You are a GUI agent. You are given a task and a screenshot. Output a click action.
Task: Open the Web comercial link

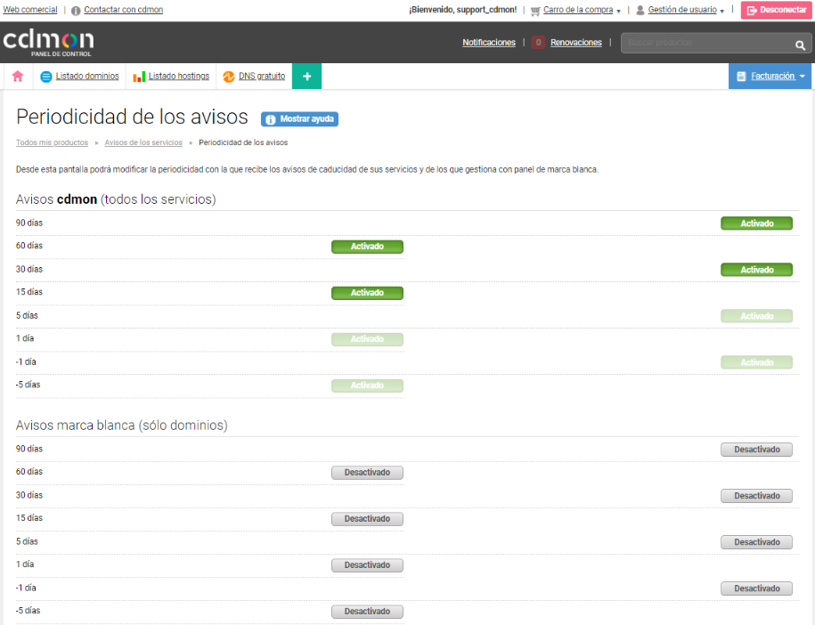coord(30,10)
